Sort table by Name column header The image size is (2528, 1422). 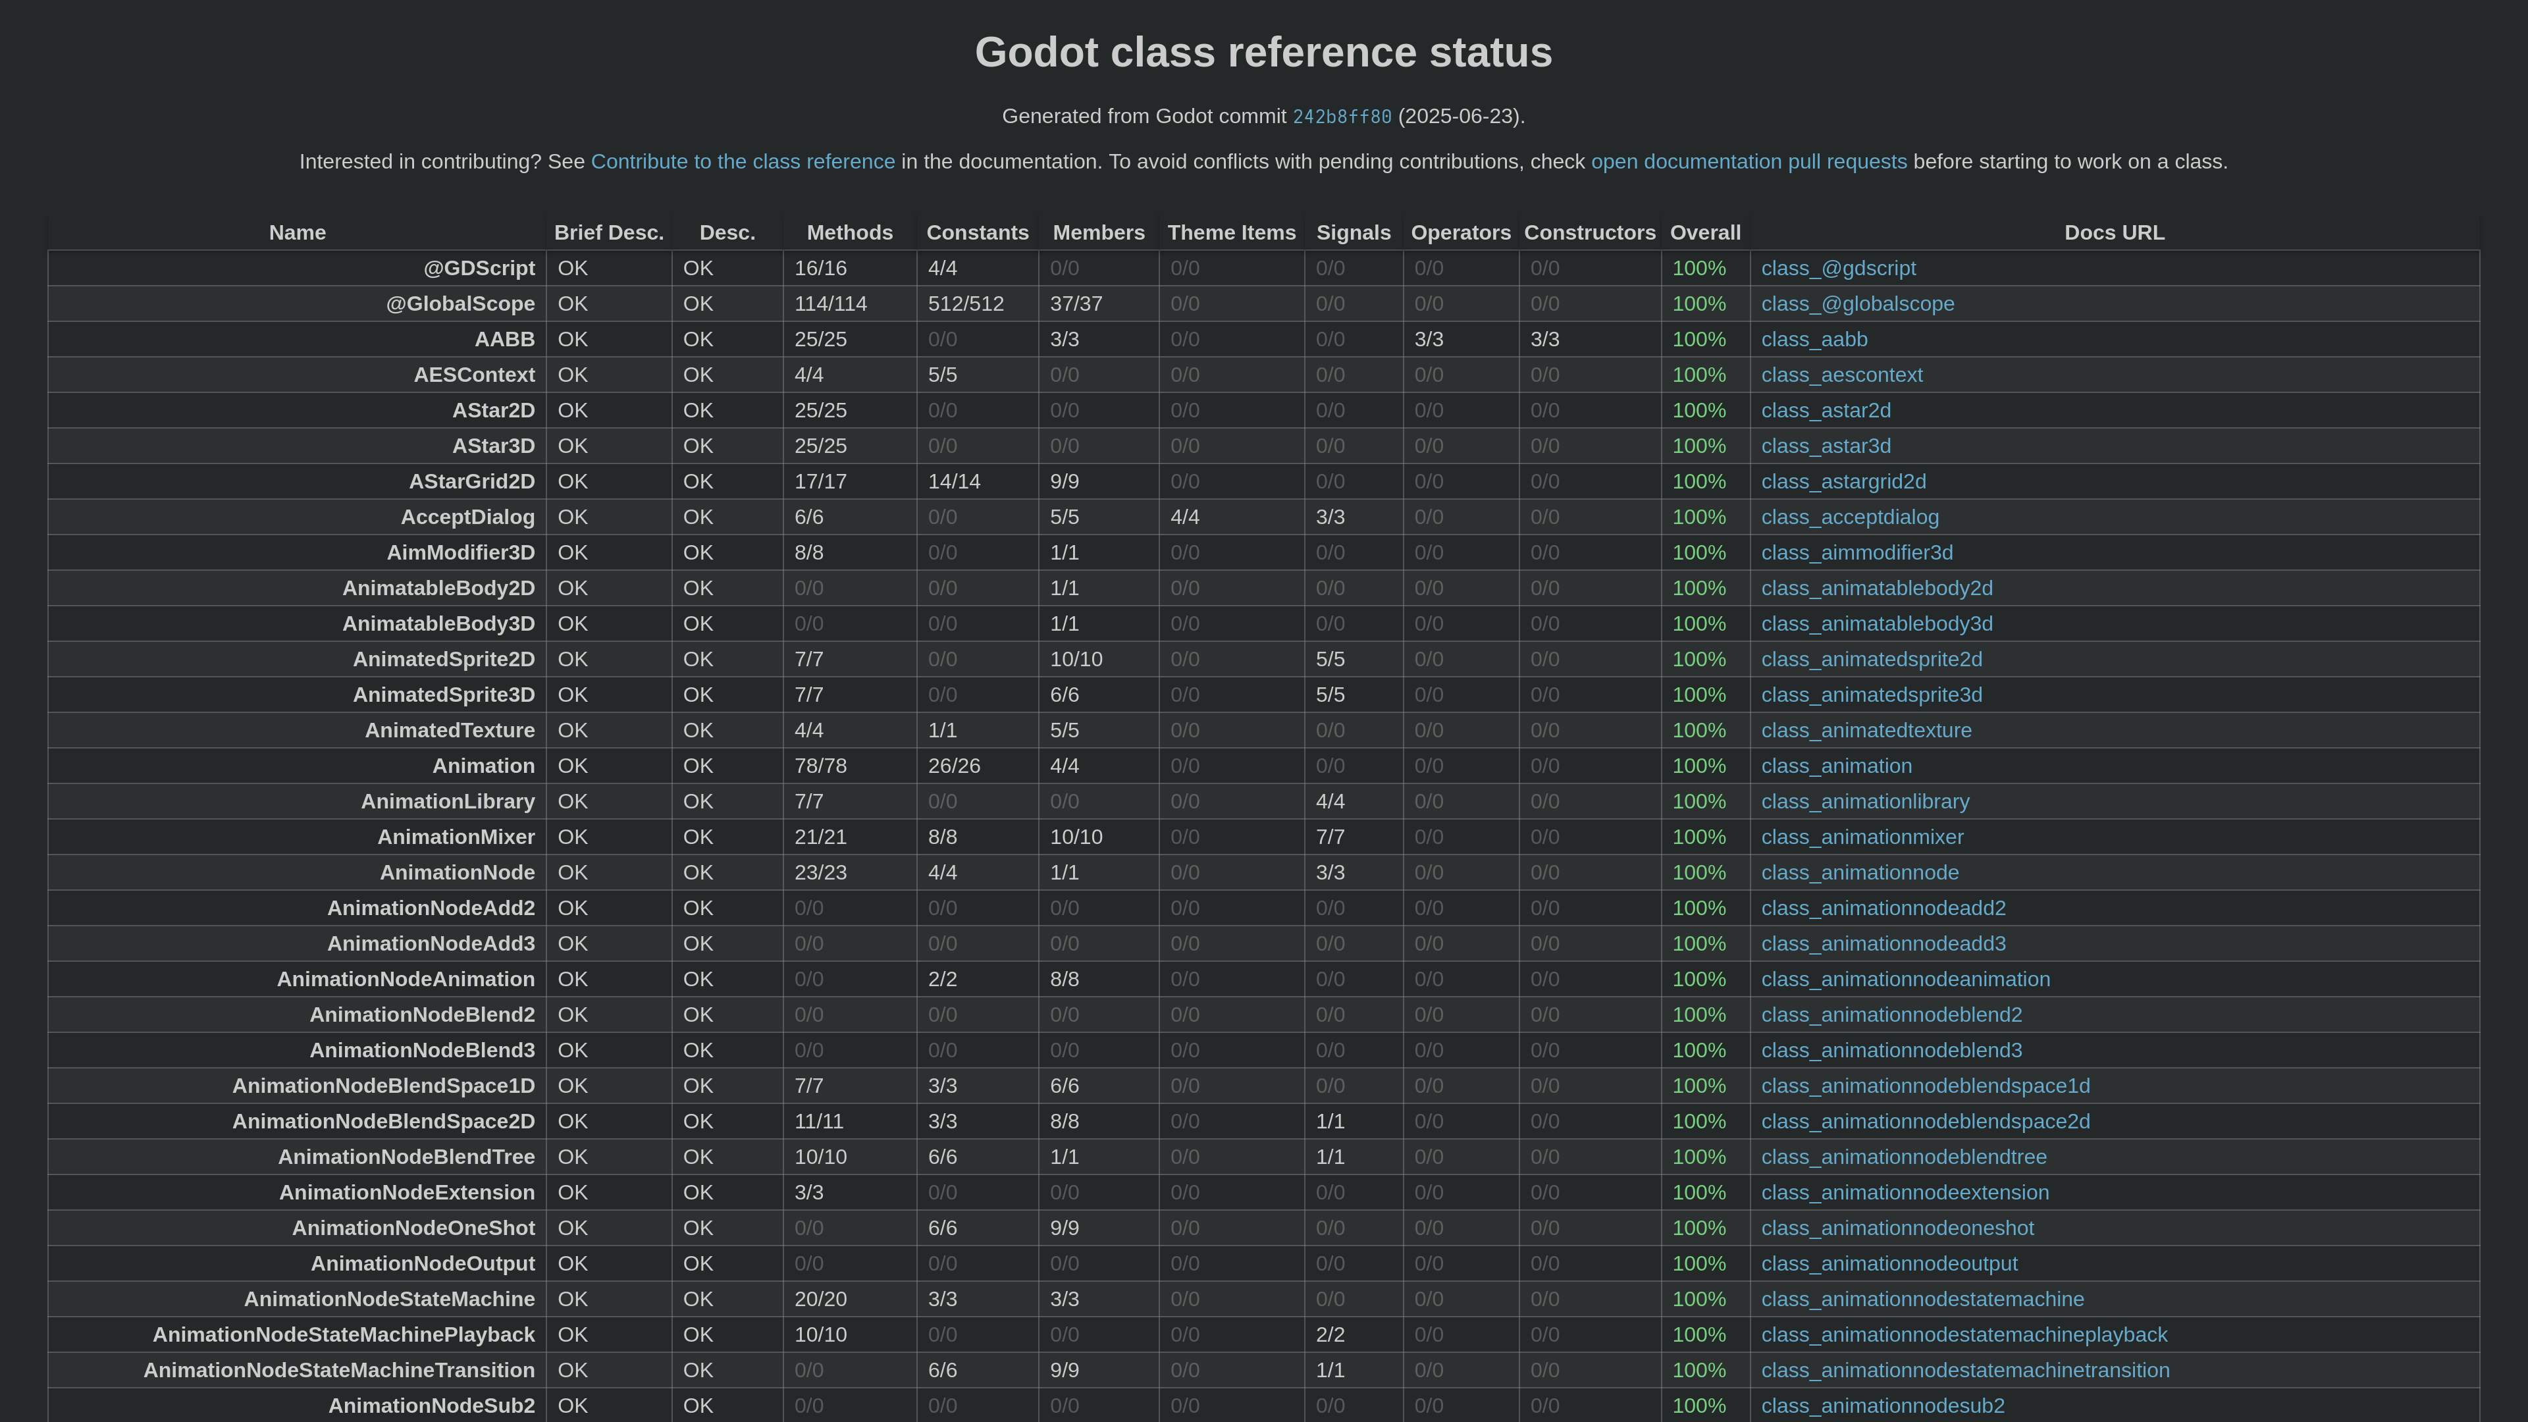(x=298, y=232)
